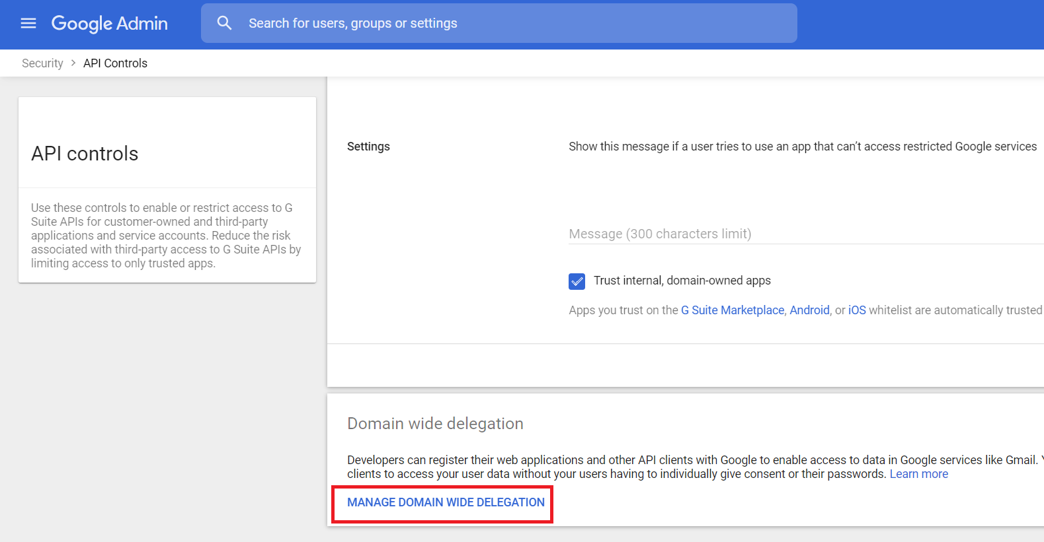Open the Android whitelist link

[x=809, y=310]
